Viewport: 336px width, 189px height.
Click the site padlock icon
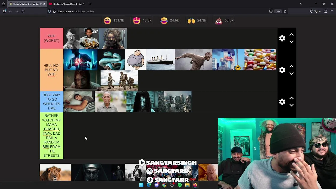click(54, 11)
